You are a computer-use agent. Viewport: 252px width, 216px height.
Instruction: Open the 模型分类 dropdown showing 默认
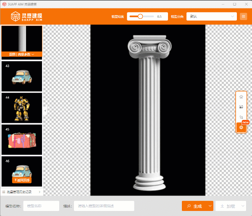pyautogui.click(x=211, y=16)
